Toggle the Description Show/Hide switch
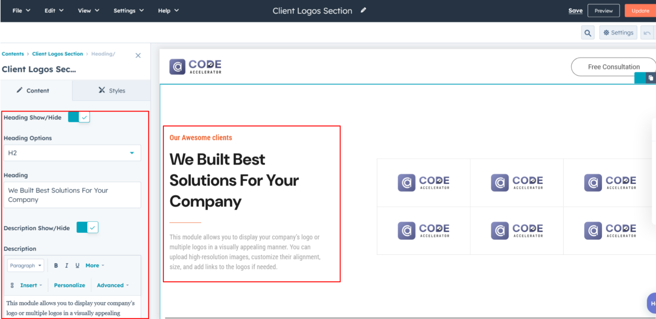656x319 pixels. tap(87, 228)
